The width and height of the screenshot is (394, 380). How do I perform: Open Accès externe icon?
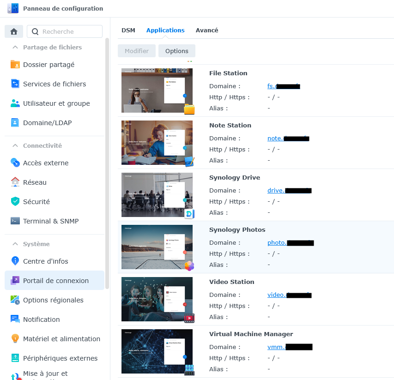click(x=15, y=163)
